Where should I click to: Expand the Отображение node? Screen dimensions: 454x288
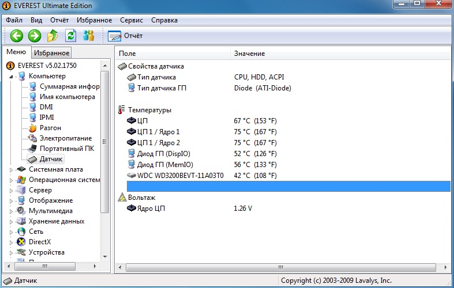(12, 201)
